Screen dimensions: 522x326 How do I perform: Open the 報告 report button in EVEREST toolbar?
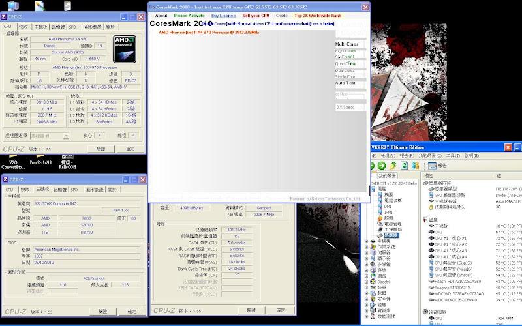point(437,166)
